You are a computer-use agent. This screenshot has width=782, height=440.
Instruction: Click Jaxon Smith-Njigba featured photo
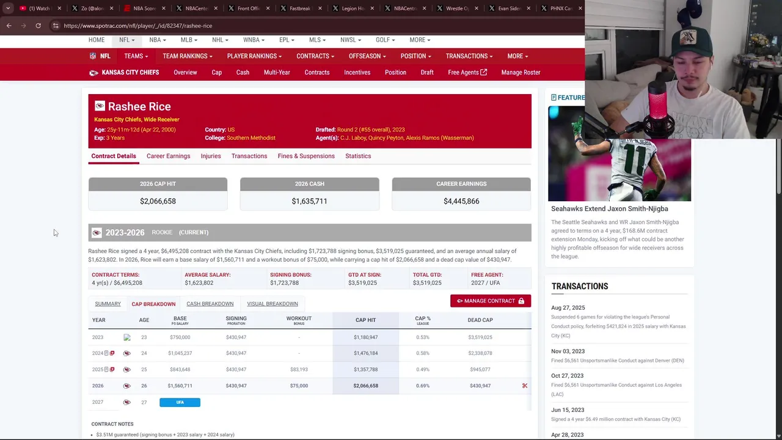pyautogui.click(x=619, y=170)
